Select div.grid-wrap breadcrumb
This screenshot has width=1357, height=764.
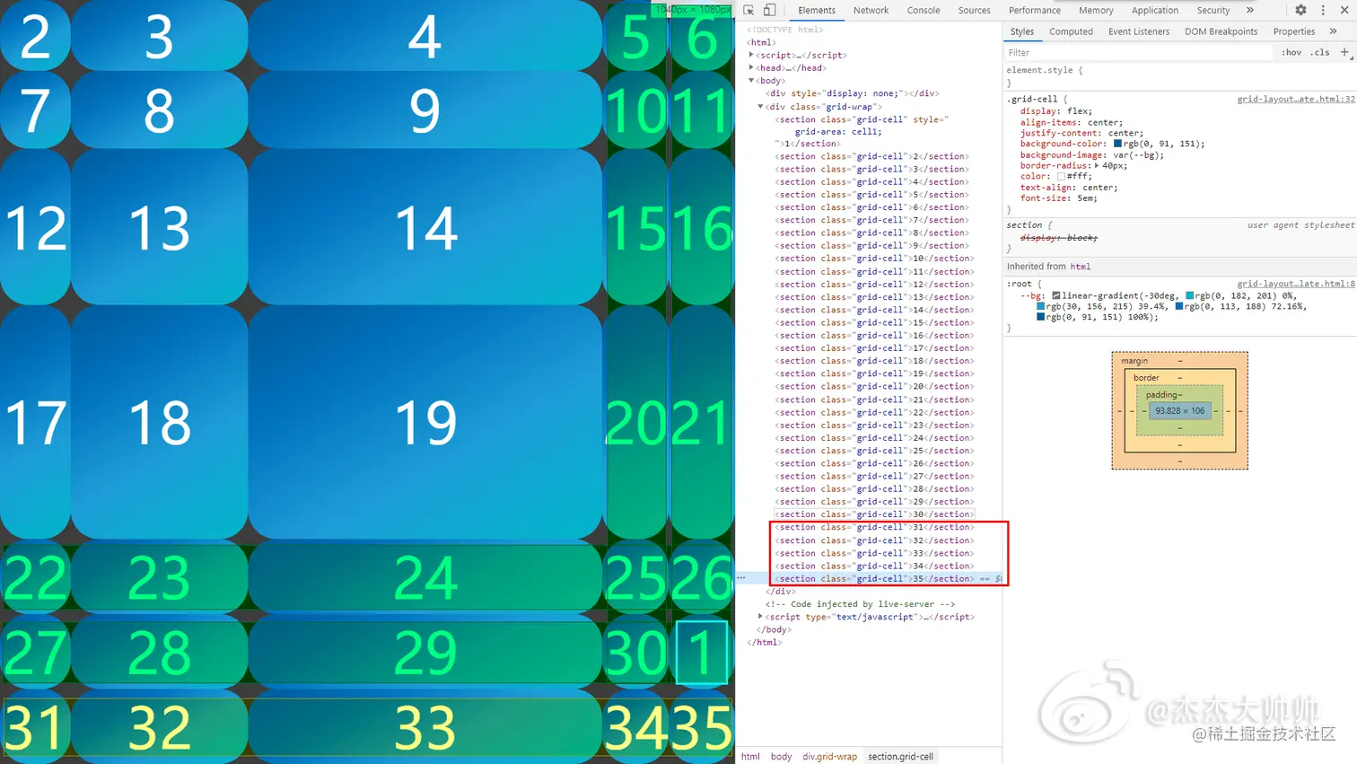pos(830,757)
